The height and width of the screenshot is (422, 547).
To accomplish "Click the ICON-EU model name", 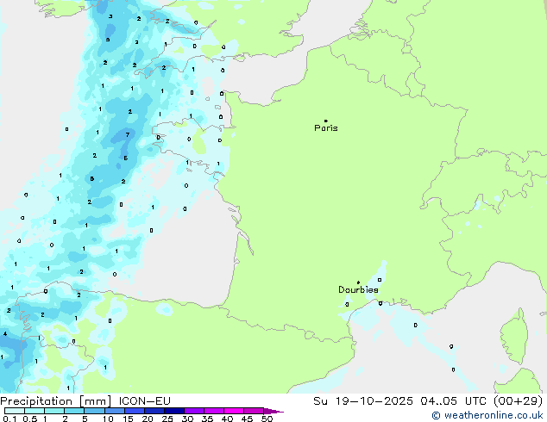I will click(x=144, y=400).
